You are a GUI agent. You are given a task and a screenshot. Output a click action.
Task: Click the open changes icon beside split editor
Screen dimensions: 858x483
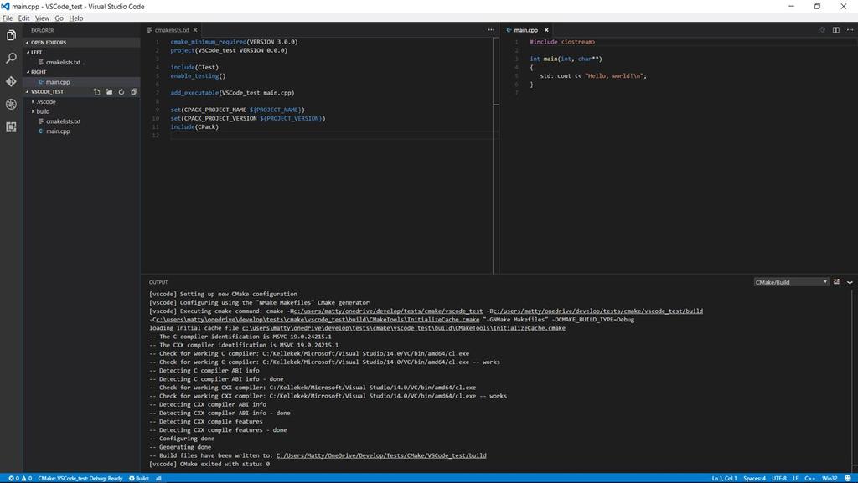point(821,30)
